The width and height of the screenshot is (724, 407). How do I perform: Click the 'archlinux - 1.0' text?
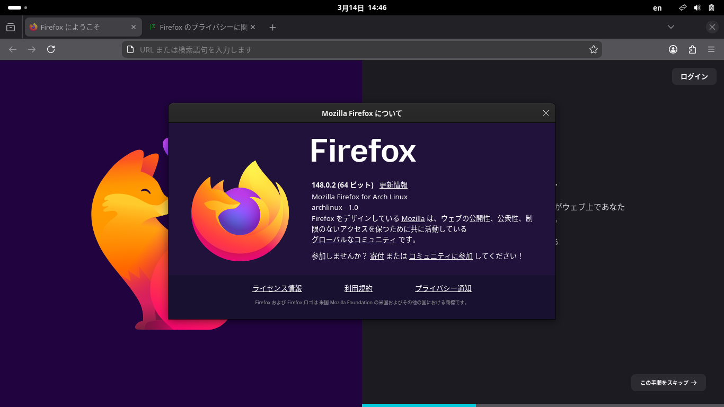[x=335, y=207]
